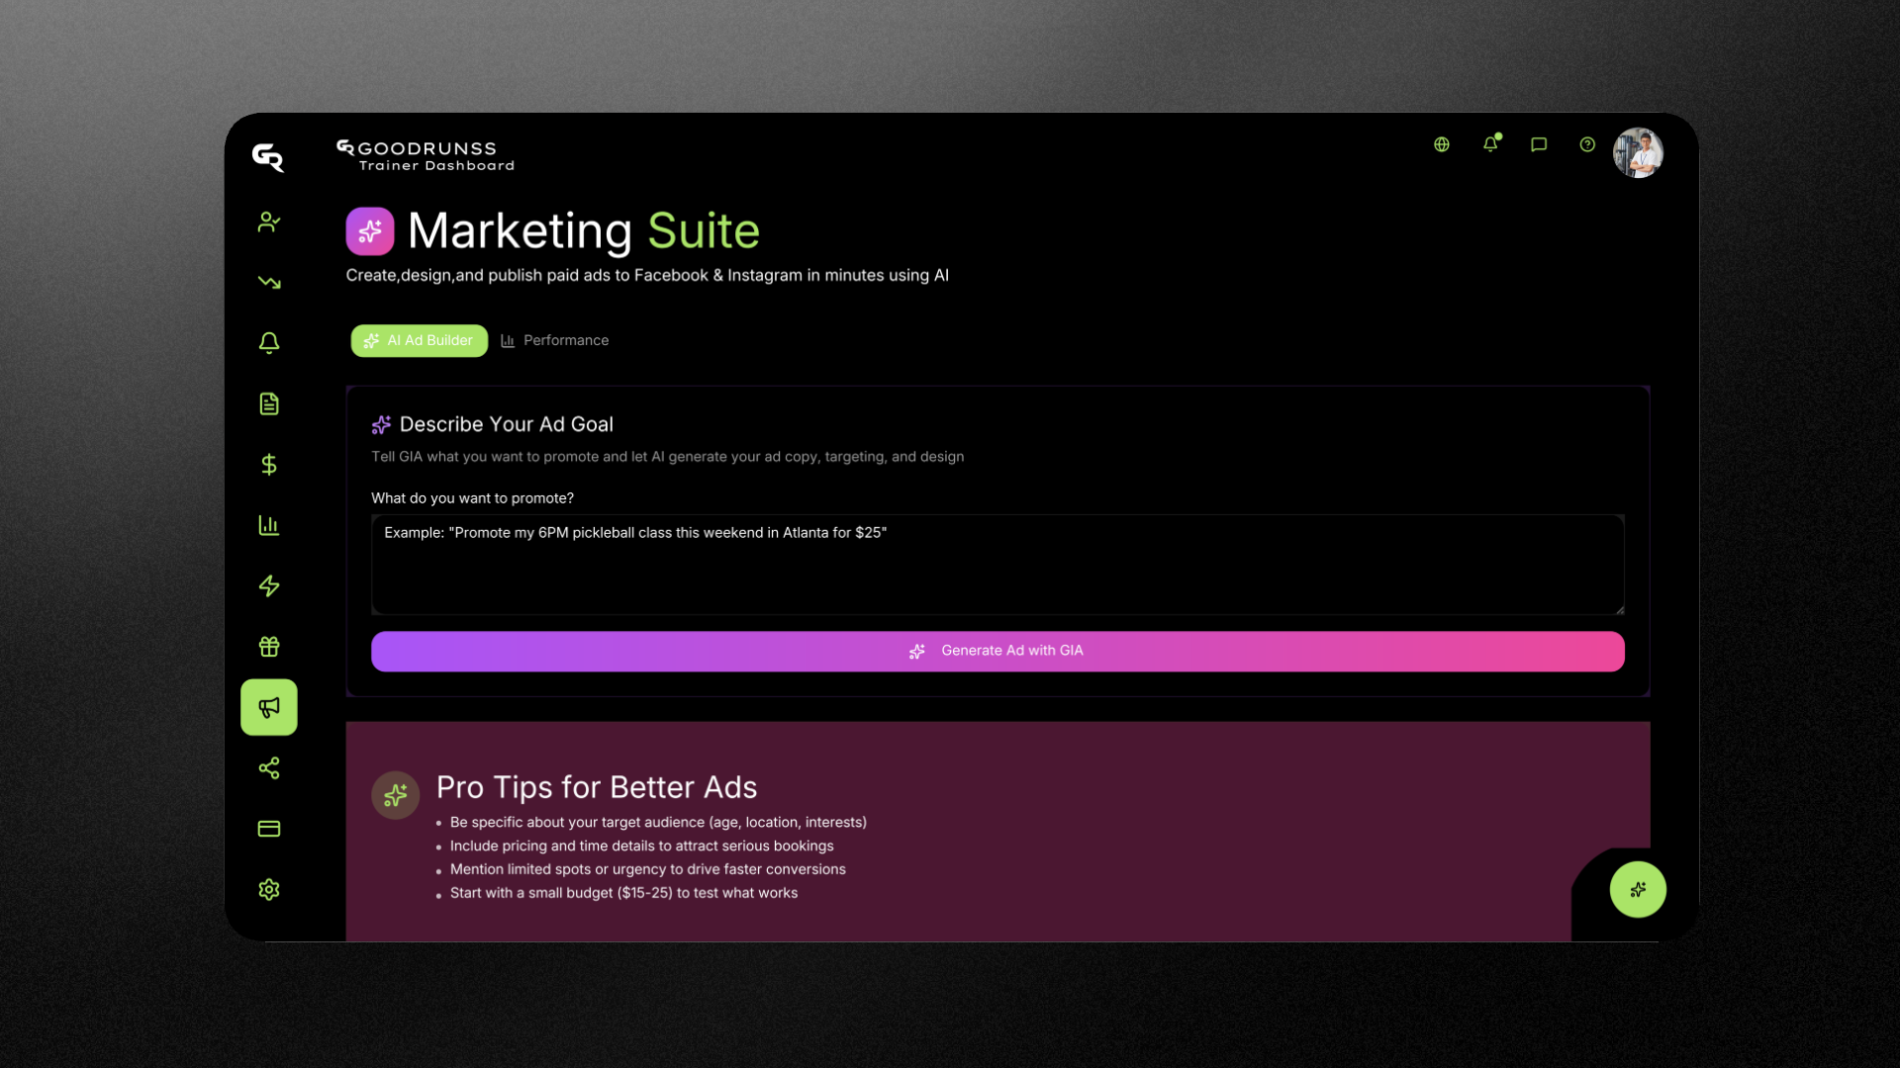Click the user-check icon in sidebar

tap(268, 222)
